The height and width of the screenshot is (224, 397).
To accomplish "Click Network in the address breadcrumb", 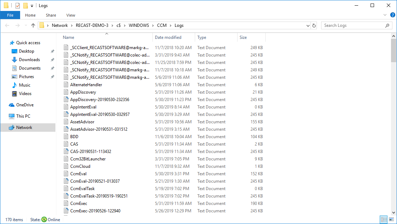I will (x=60, y=25).
